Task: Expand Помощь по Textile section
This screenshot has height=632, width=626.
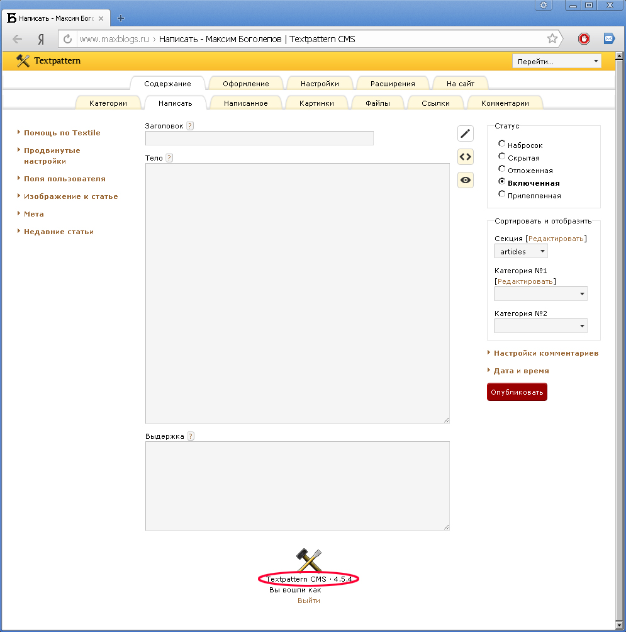Action: pyautogui.click(x=62, y=133)
